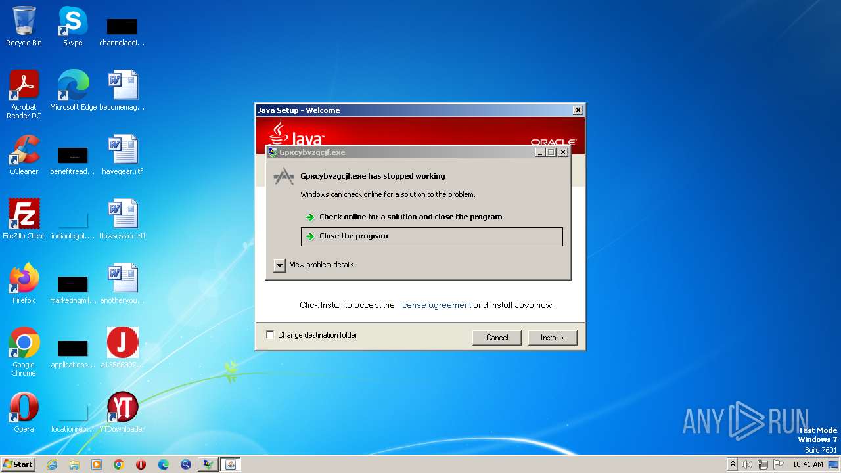This screenshot has height=473, width=841.
Task: Open the Action Center flag icon
Action: (779, 464)
